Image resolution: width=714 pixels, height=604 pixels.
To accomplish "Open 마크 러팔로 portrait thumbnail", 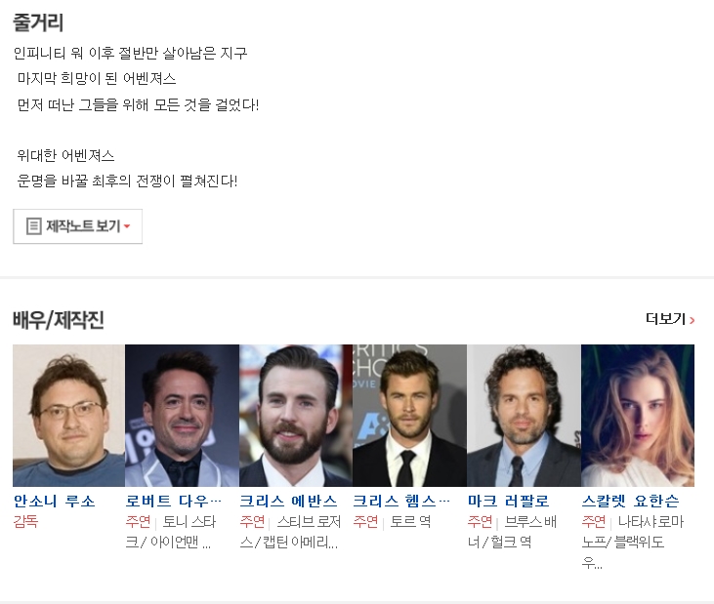I will coord(524,416).
